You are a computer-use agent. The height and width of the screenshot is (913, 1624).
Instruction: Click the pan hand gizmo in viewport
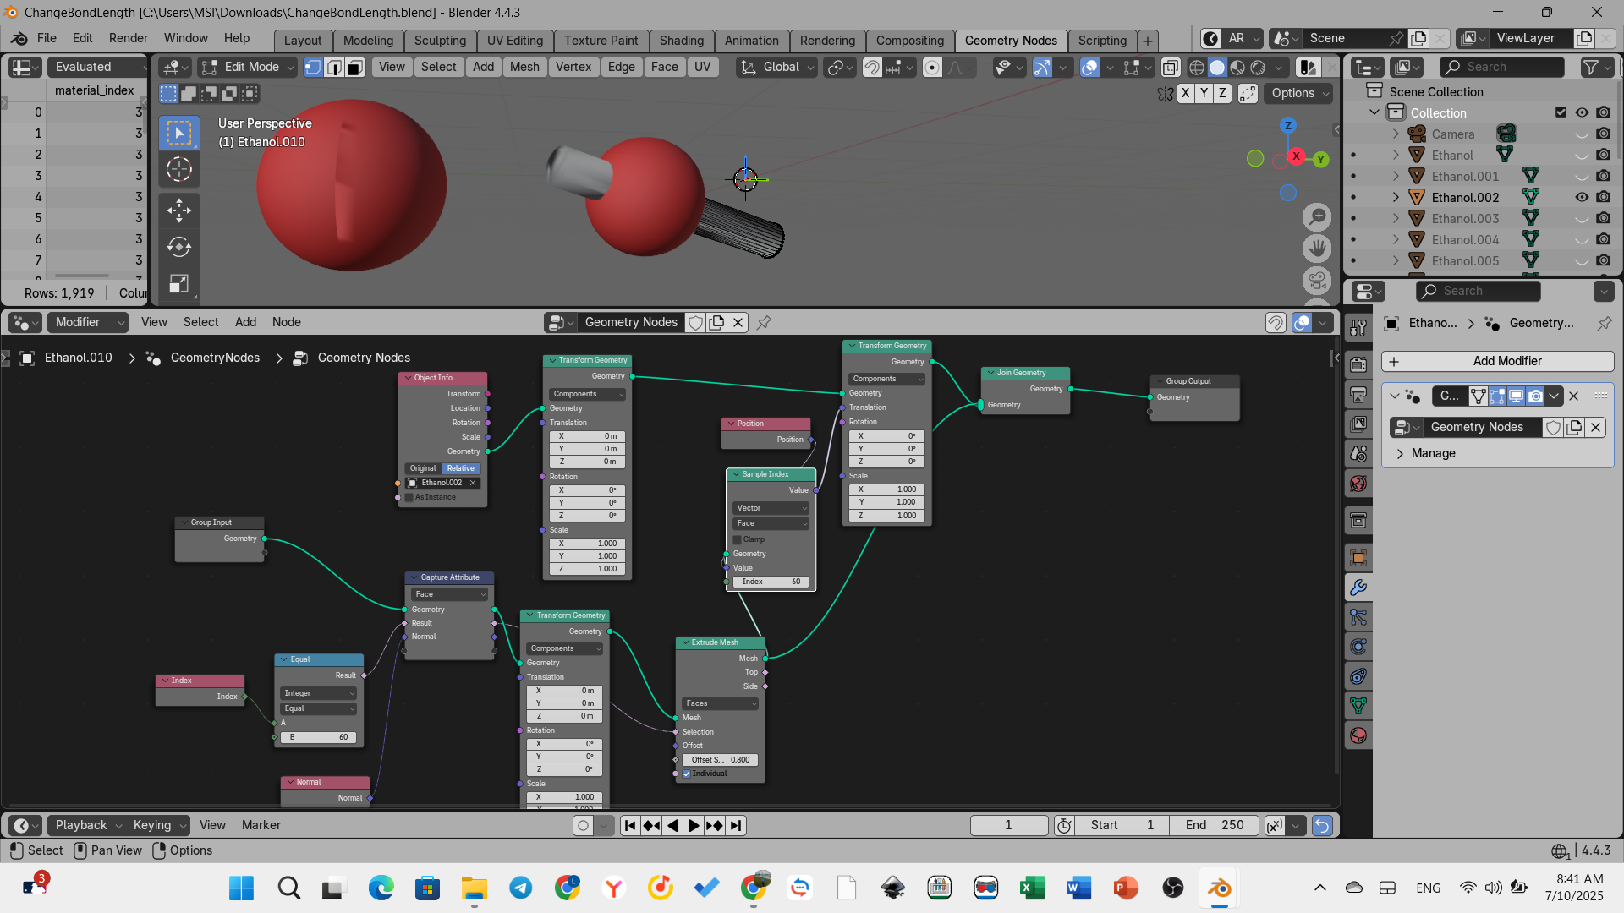tap(1317, 249)
